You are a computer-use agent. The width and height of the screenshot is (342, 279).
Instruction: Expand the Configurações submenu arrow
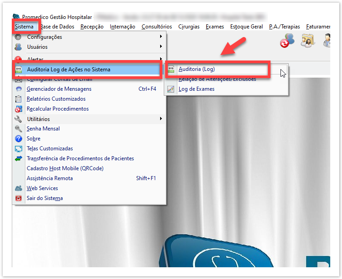click(x=161, y=37)
